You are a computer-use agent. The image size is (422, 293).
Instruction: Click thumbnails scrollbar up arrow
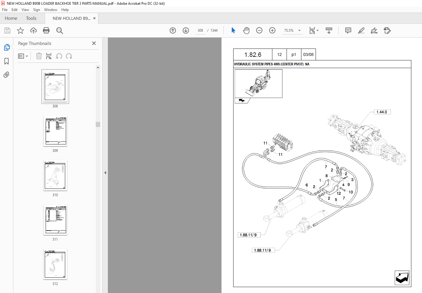(98, 67)
